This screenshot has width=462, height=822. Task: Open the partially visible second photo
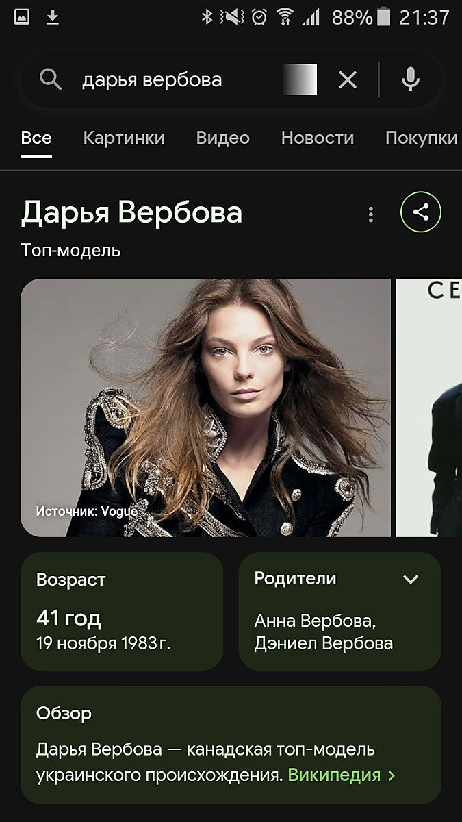coord(429,408)
